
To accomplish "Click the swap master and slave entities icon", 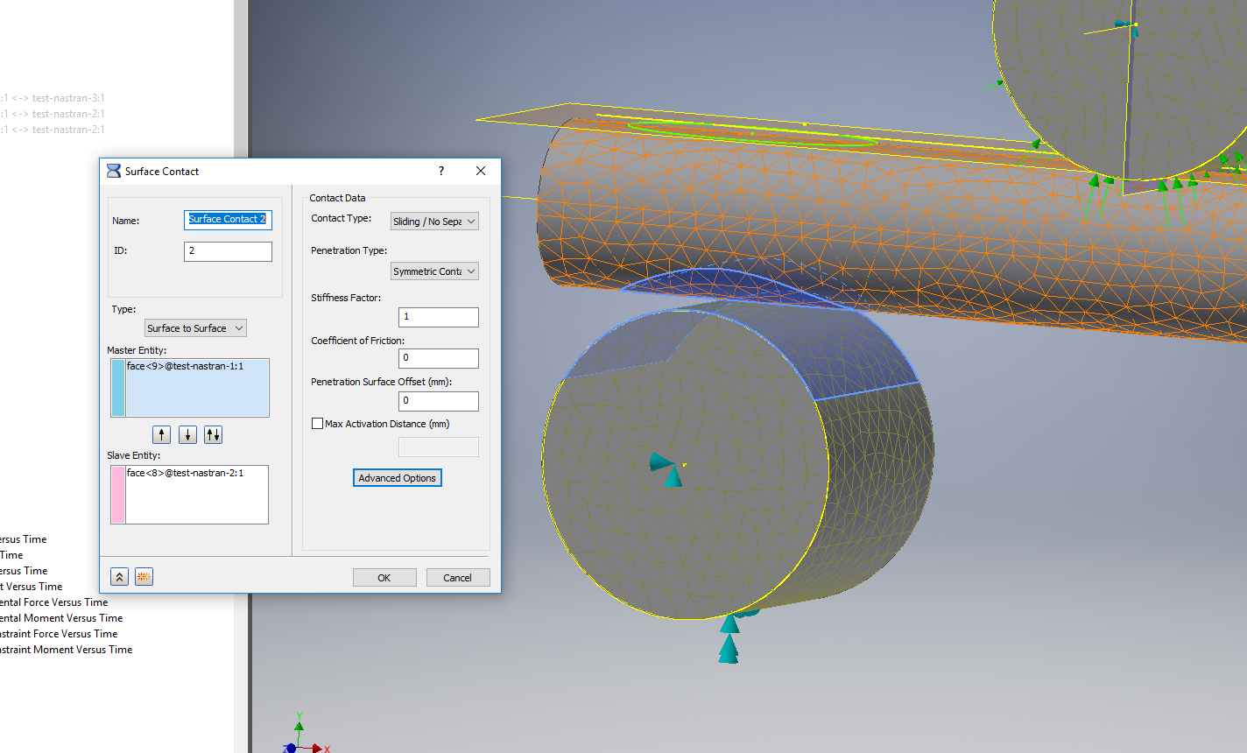I will pyautogui.click(x=213, y=433).
